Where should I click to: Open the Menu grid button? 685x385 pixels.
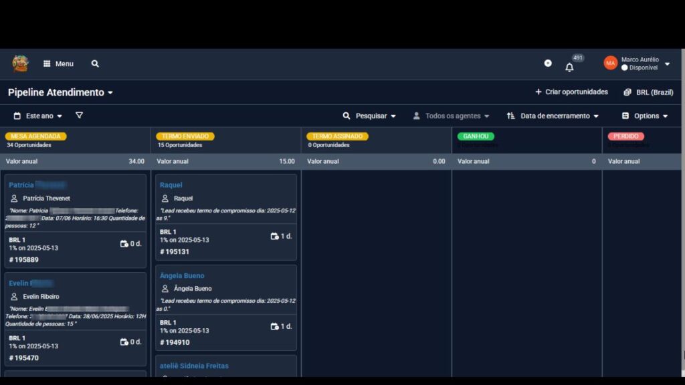pos(58,63)
